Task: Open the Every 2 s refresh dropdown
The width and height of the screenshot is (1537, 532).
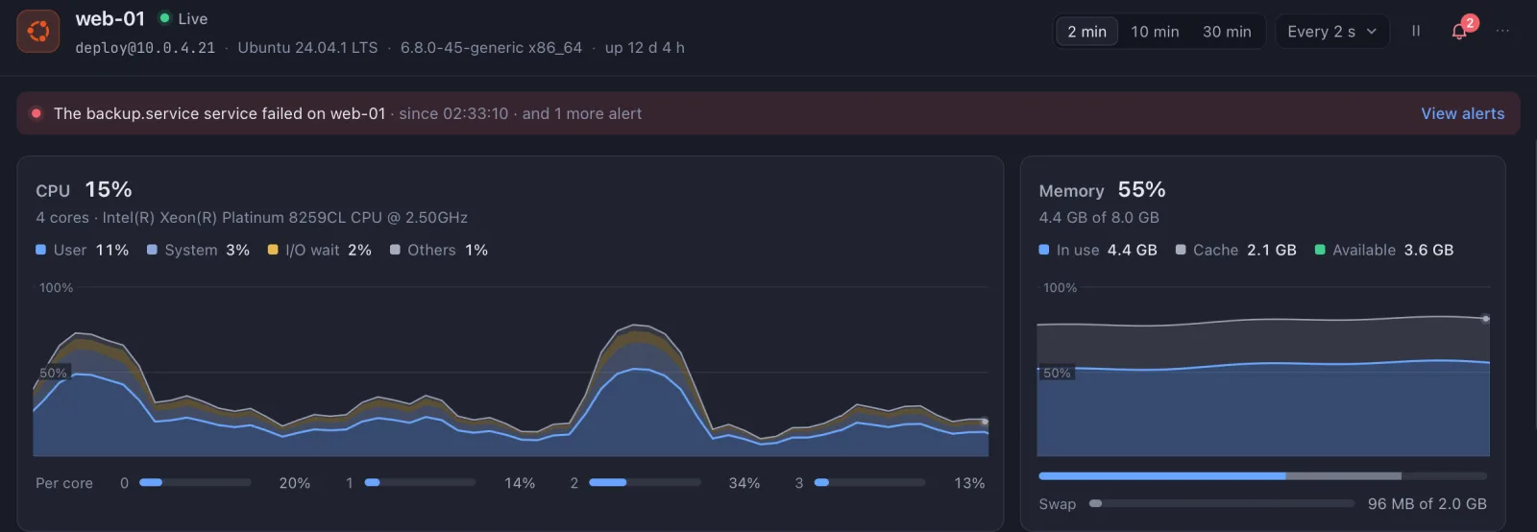Action: click(1331, 32)
